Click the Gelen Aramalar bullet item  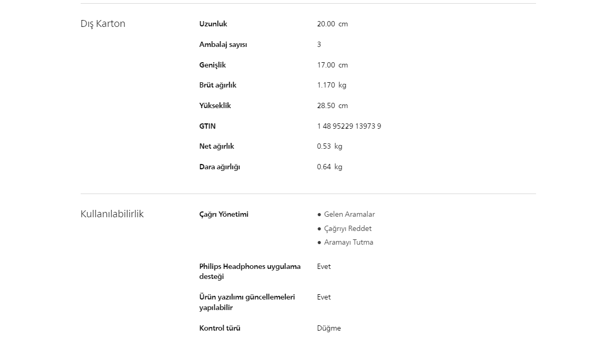349,214
